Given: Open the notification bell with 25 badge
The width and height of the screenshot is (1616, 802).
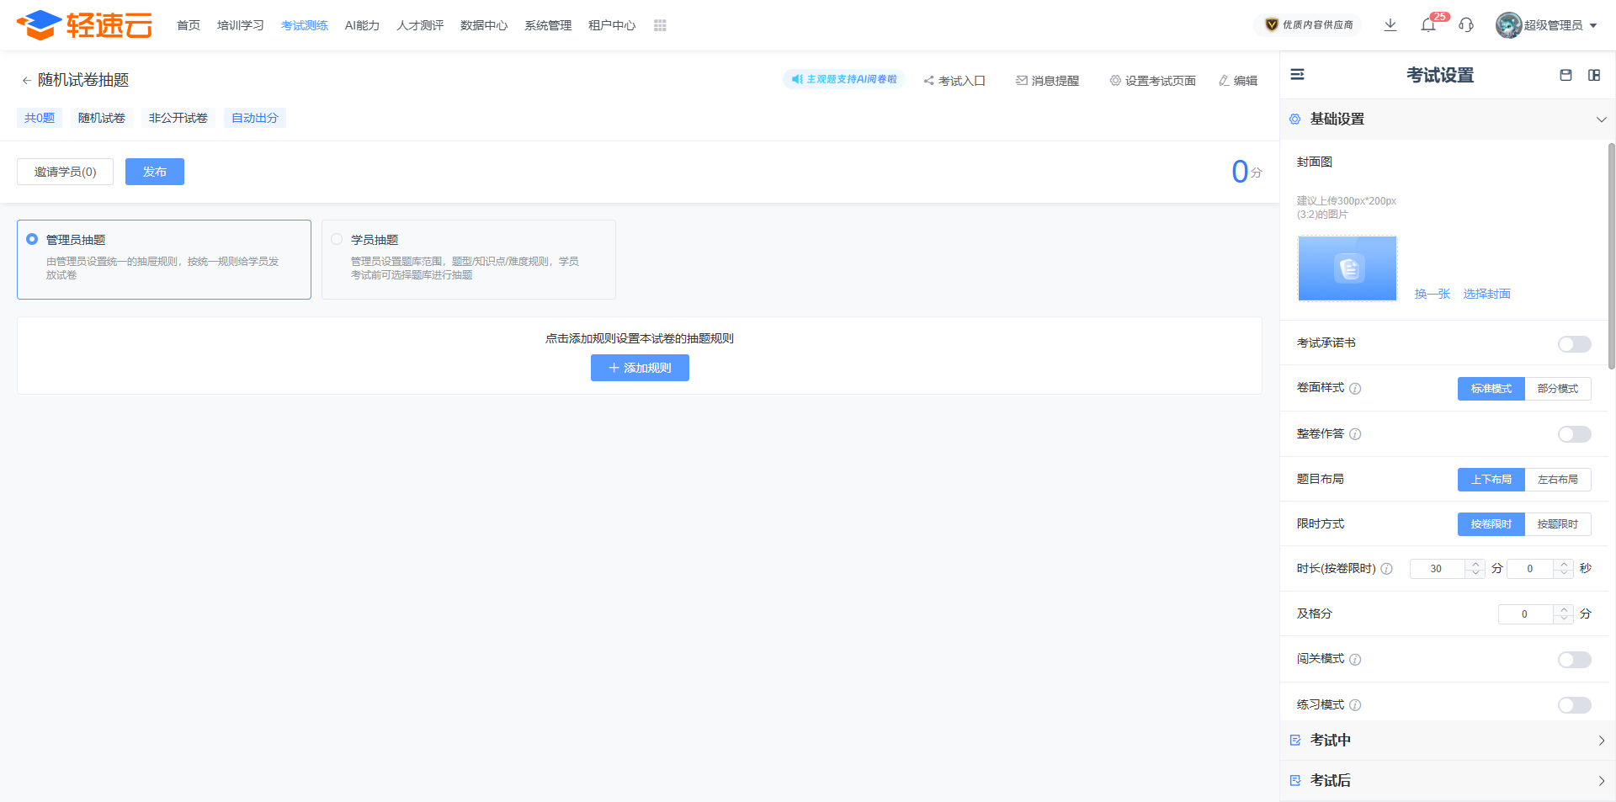Looking at the screenshot, I should click(x=1428, y=25).
